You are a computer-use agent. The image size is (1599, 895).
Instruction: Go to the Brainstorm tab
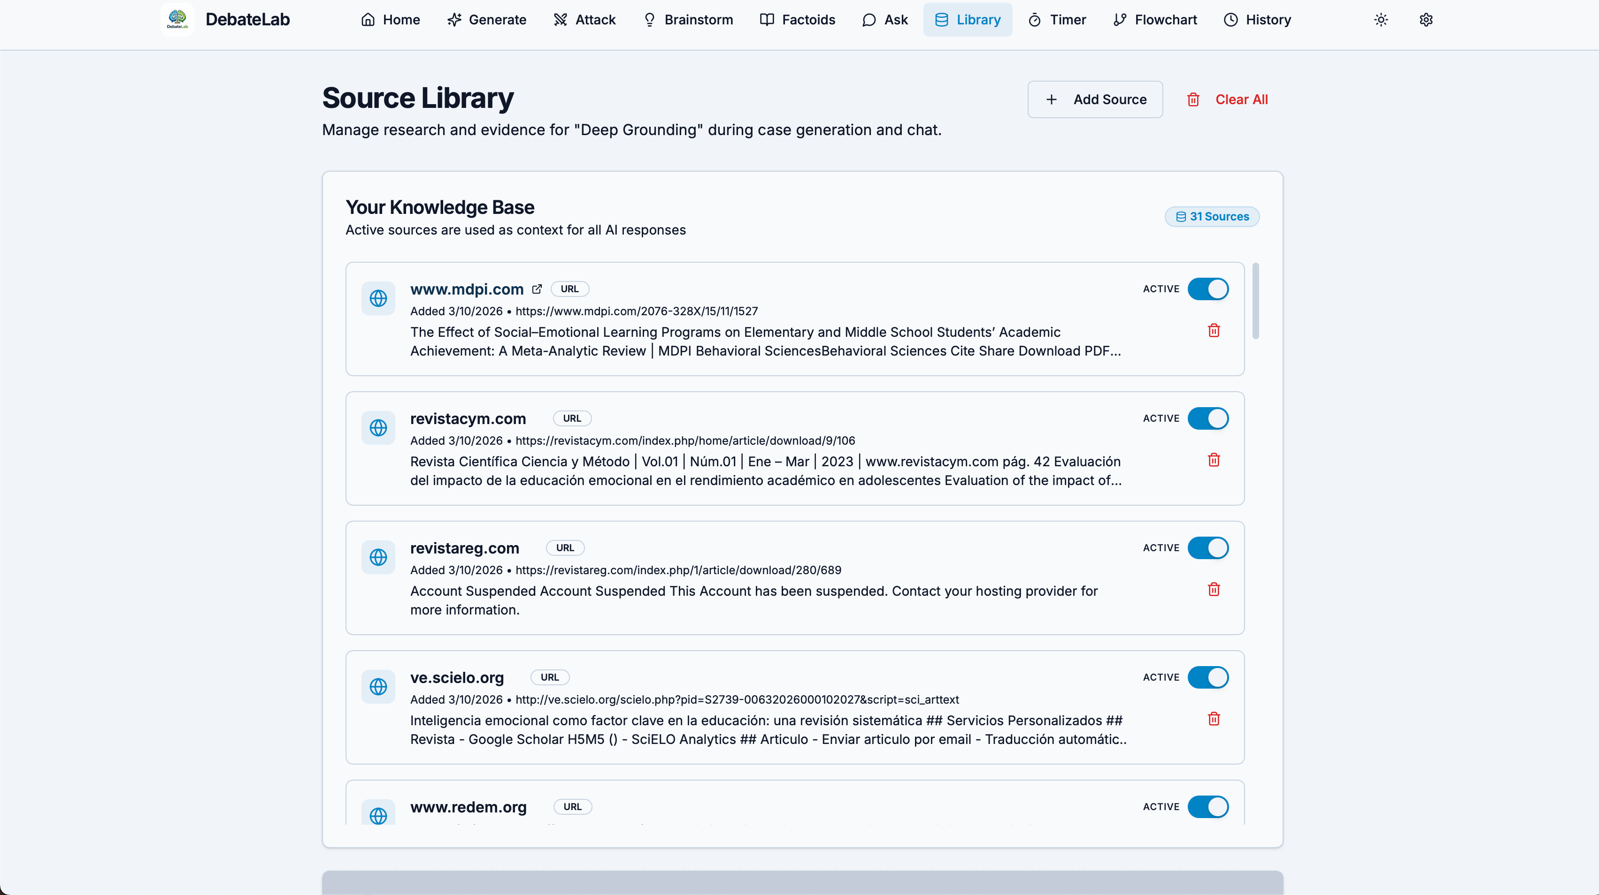tap(688, 20)
